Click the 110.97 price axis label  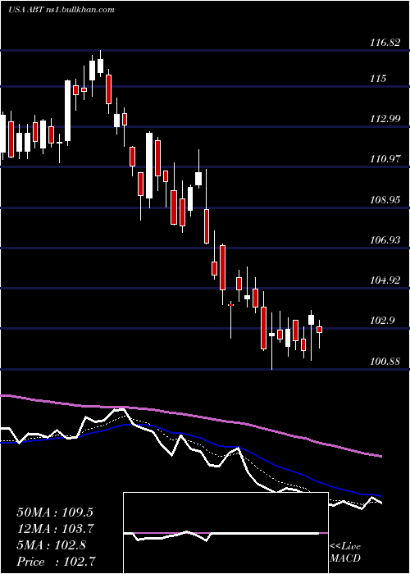point(385,159)
